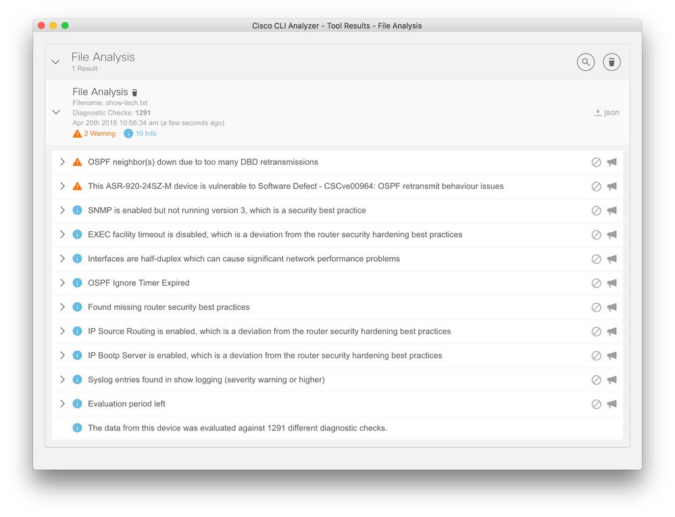Ignore the SNMP version 3 result
This screenshot has width=675, height=517.
click(596, 211)
